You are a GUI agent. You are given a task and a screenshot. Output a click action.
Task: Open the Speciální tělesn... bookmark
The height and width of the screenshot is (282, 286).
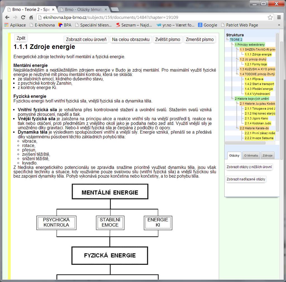tap(93, 25)
